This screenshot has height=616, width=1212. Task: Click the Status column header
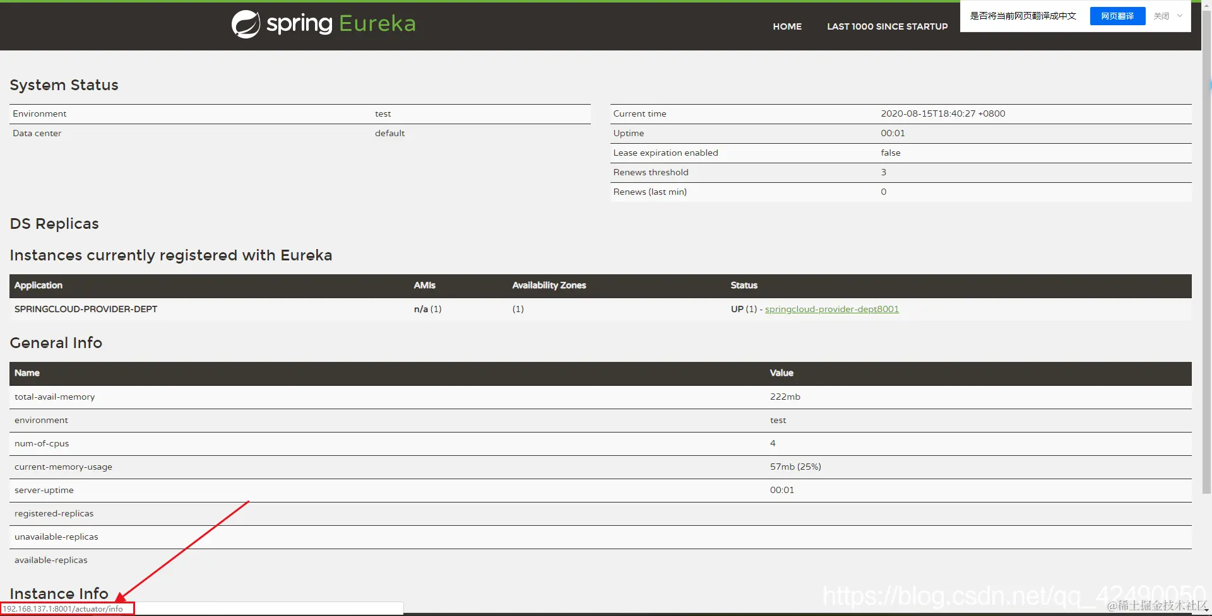click(x=744, y=285)
